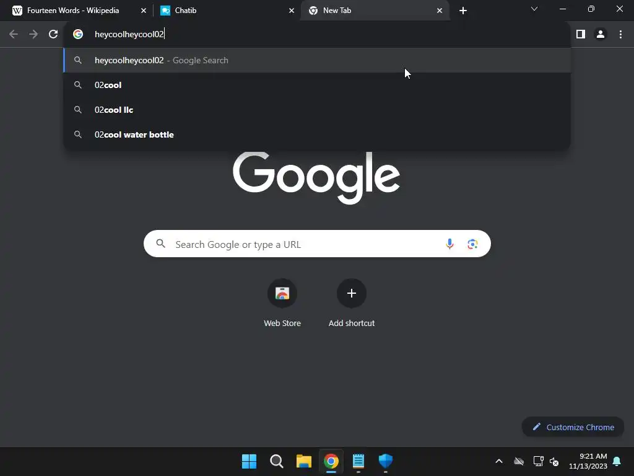Choose the 02cool suggestion
634x476 pixels.
click(x=318, y=85)
